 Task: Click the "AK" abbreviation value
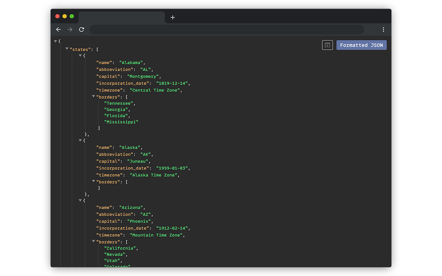[145, 155]
